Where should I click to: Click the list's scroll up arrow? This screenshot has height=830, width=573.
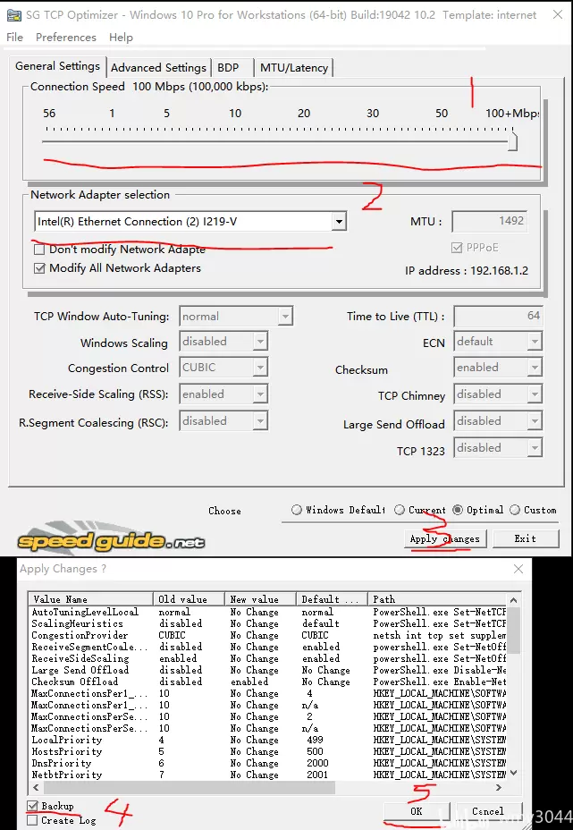click(x=513, y=600)
